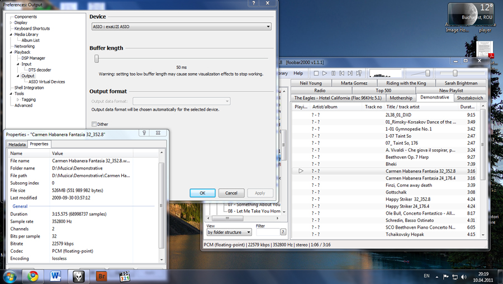The height and width of the screenshot is (284, 503).
Task: Click the Apply button in Preferences
Action: pos(260,193)
